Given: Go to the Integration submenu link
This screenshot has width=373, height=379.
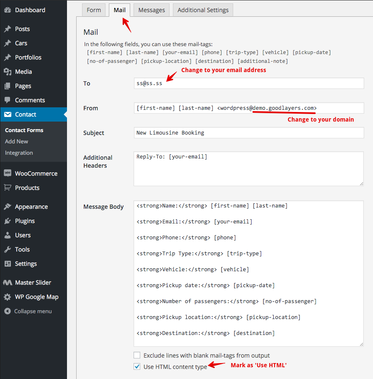Looking at the screenshot, I should point(19,153).
